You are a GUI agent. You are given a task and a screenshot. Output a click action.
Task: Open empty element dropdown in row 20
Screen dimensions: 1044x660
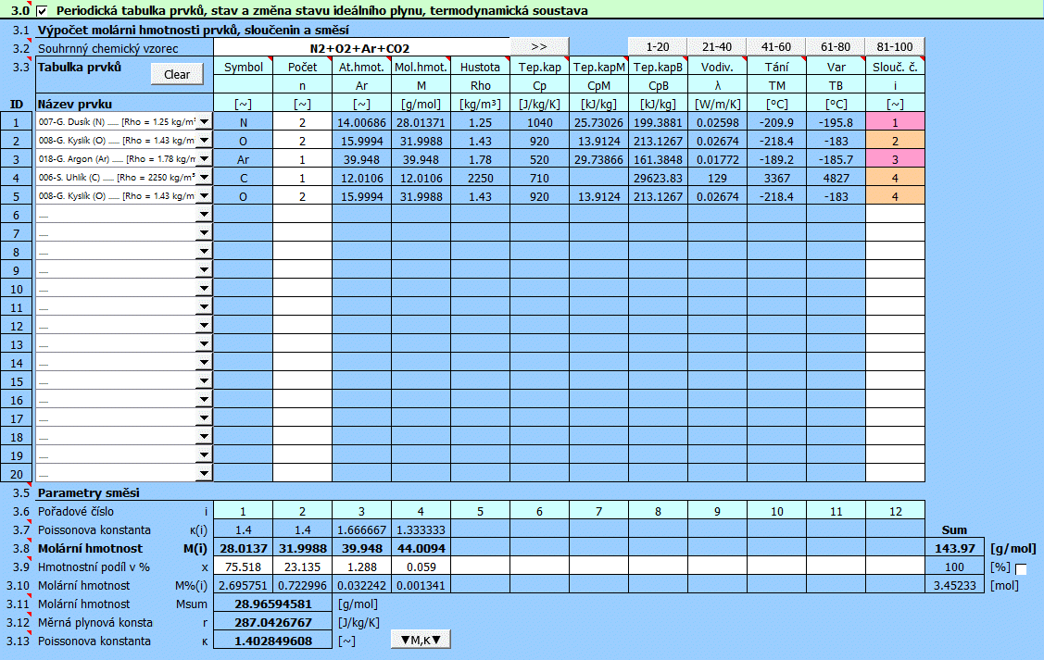204,473
